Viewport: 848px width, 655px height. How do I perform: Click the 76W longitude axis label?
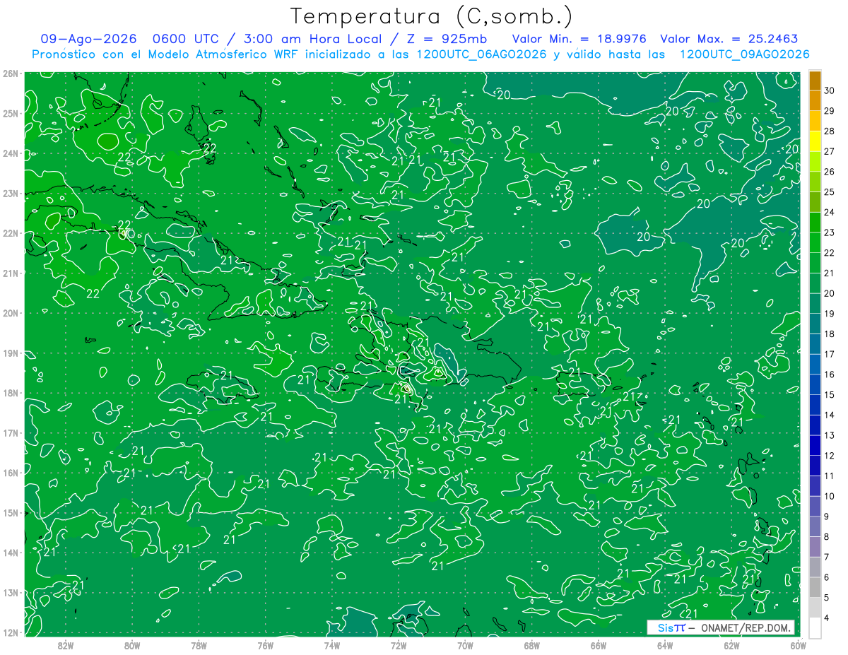pos(266,644)
